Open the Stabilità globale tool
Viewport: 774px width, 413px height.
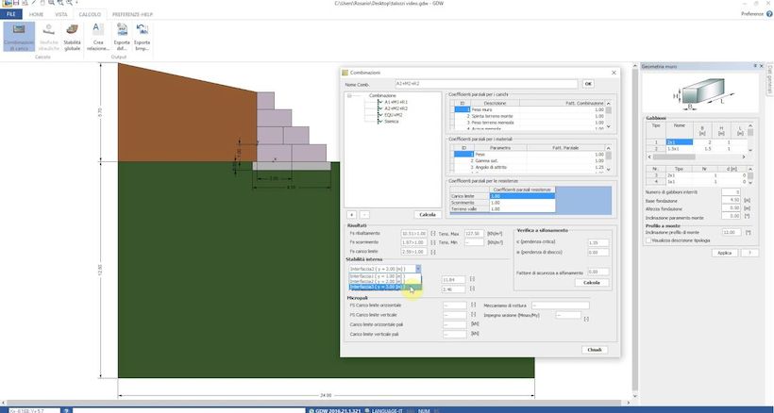click(72, 37)
